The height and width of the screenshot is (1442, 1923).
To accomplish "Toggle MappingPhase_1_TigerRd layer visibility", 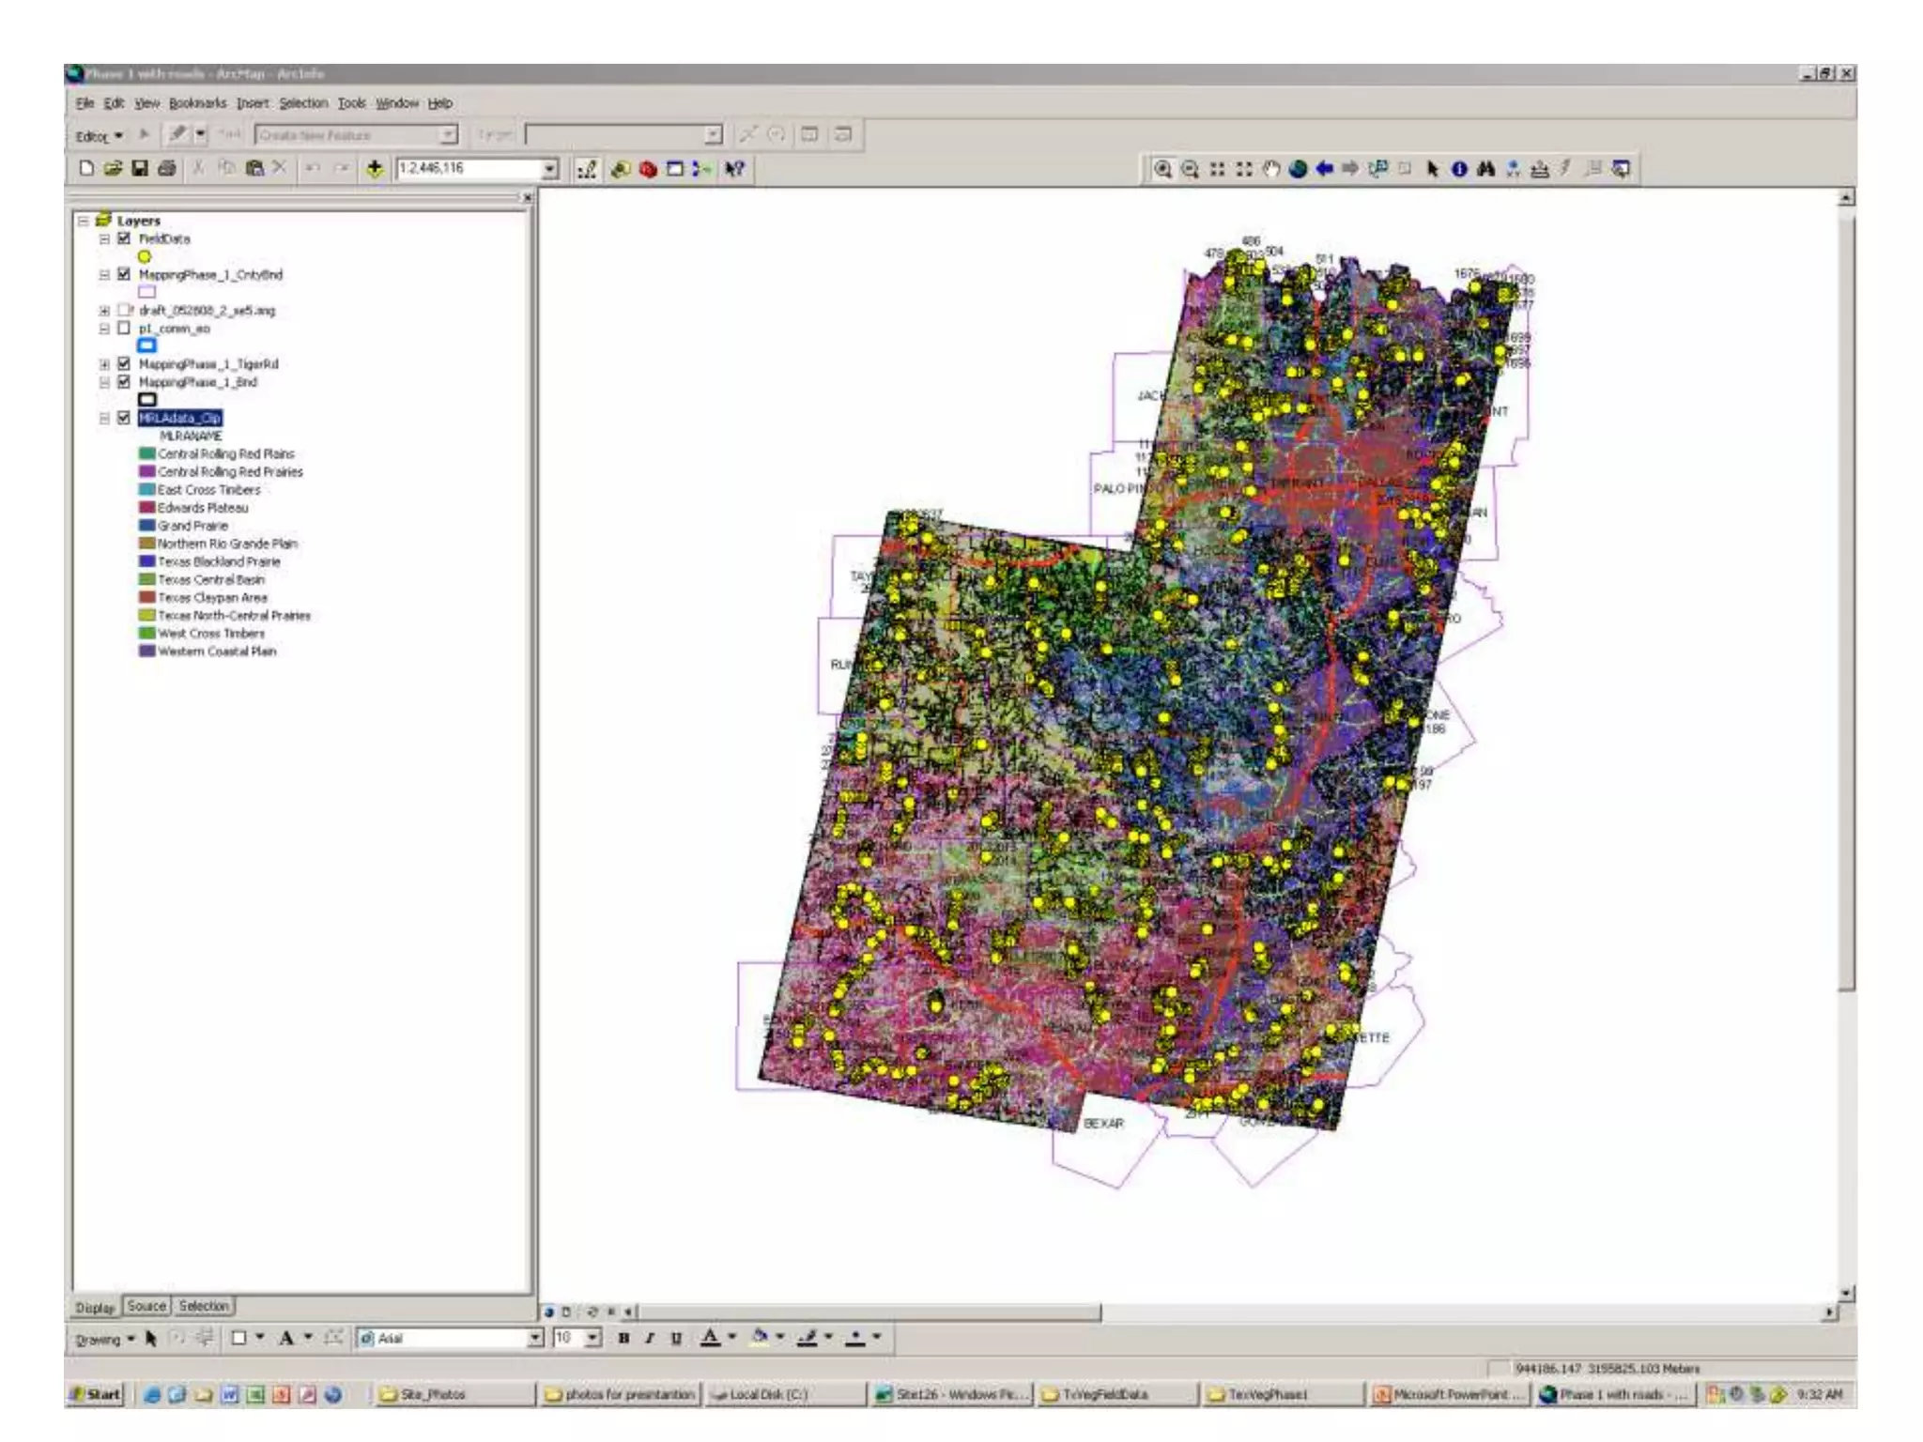I will point(124,364).
